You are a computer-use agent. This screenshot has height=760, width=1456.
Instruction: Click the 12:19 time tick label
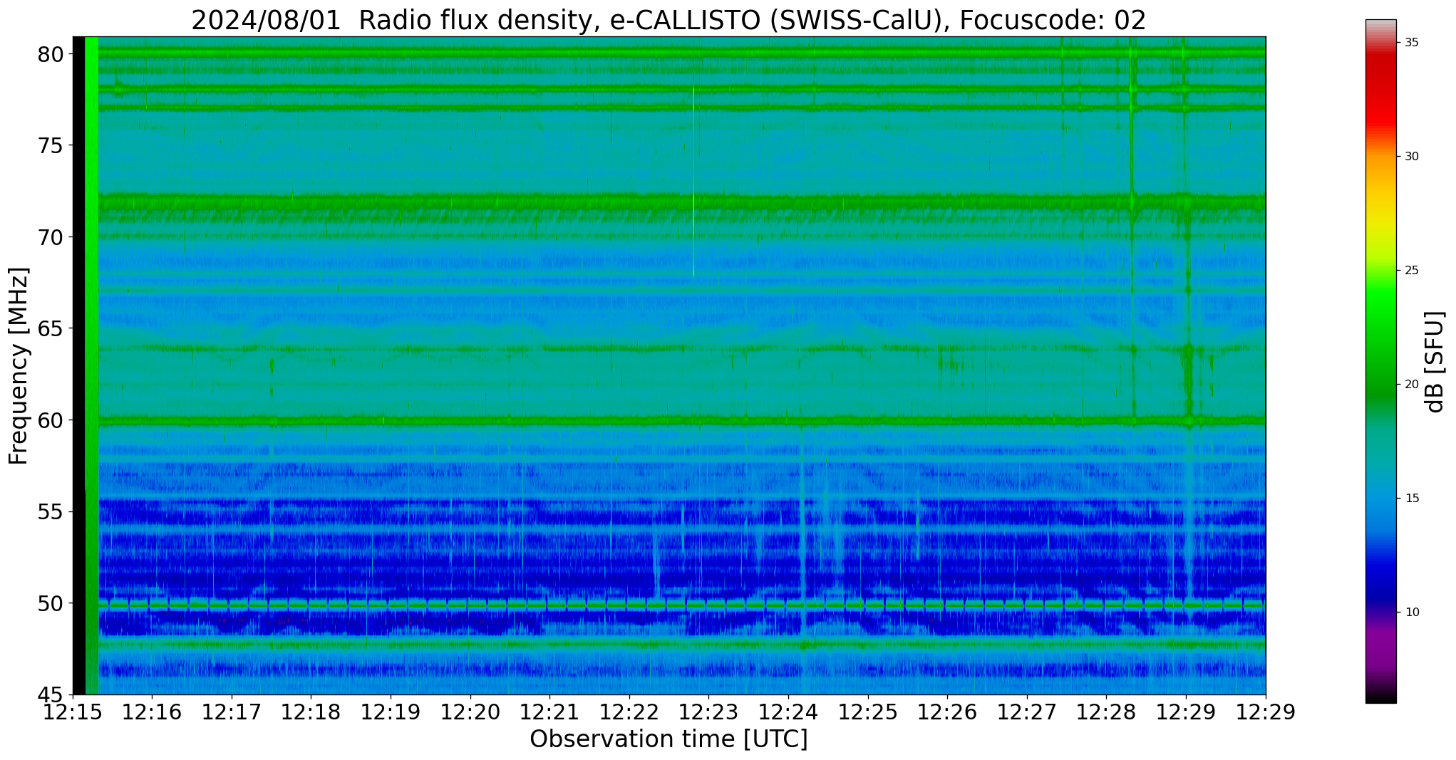391,712
